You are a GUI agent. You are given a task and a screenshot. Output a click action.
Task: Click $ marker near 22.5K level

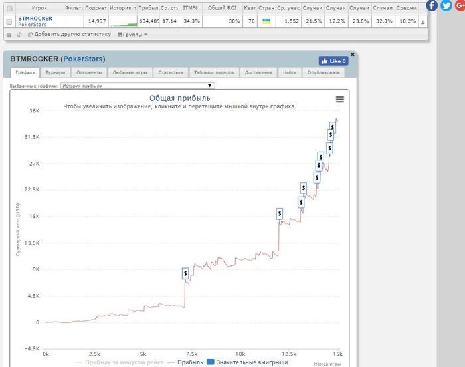point(303,188)
